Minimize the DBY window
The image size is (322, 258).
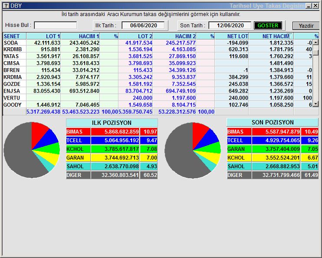coord(309,6)
